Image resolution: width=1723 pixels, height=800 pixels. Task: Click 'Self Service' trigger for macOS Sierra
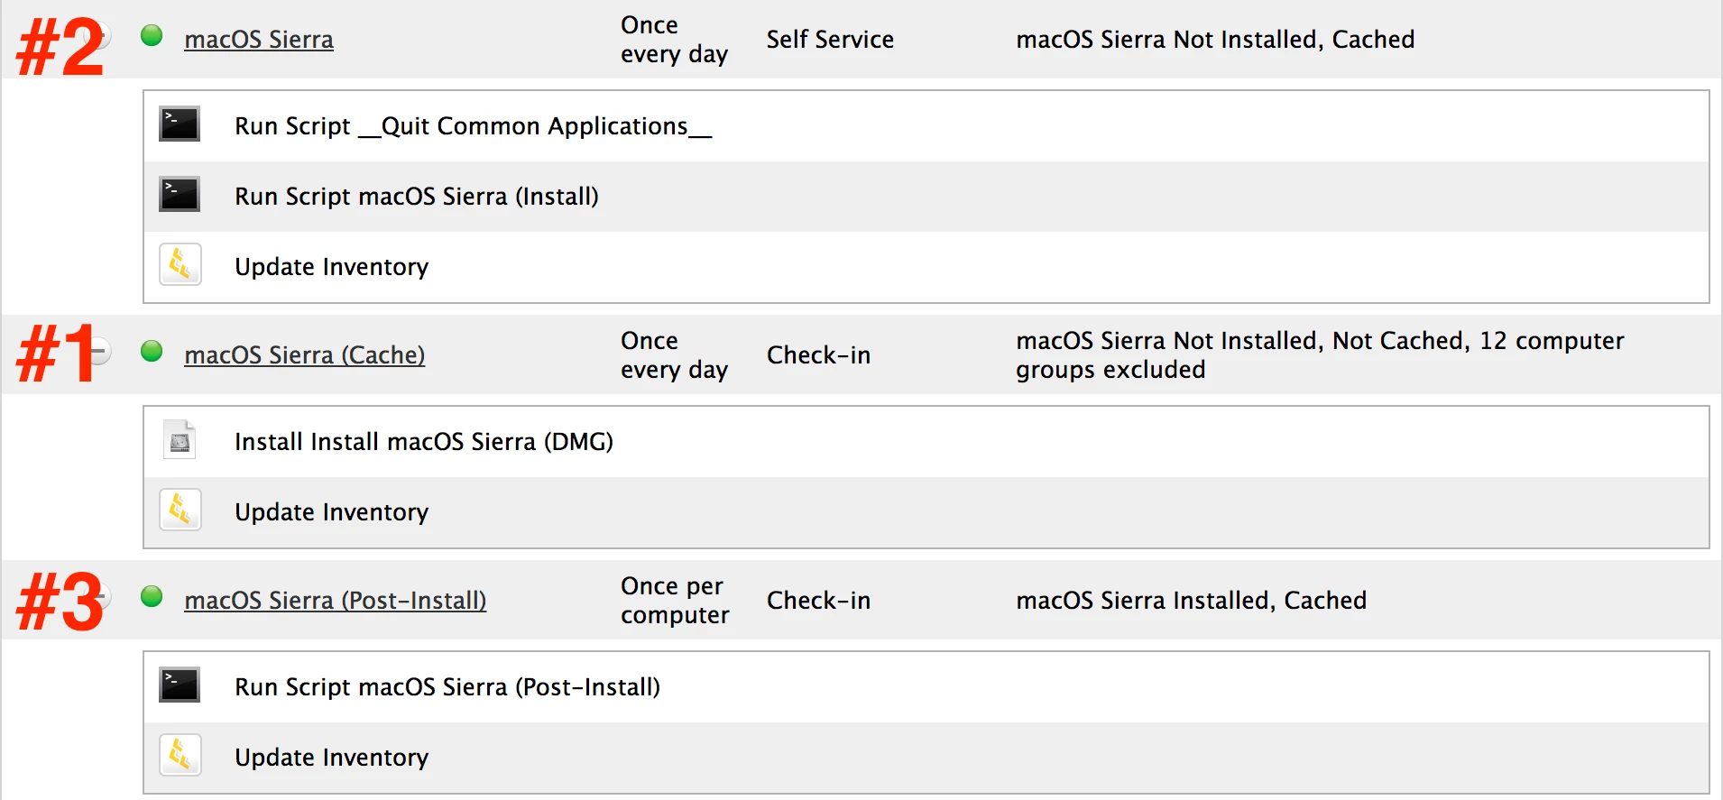point(830,40)
